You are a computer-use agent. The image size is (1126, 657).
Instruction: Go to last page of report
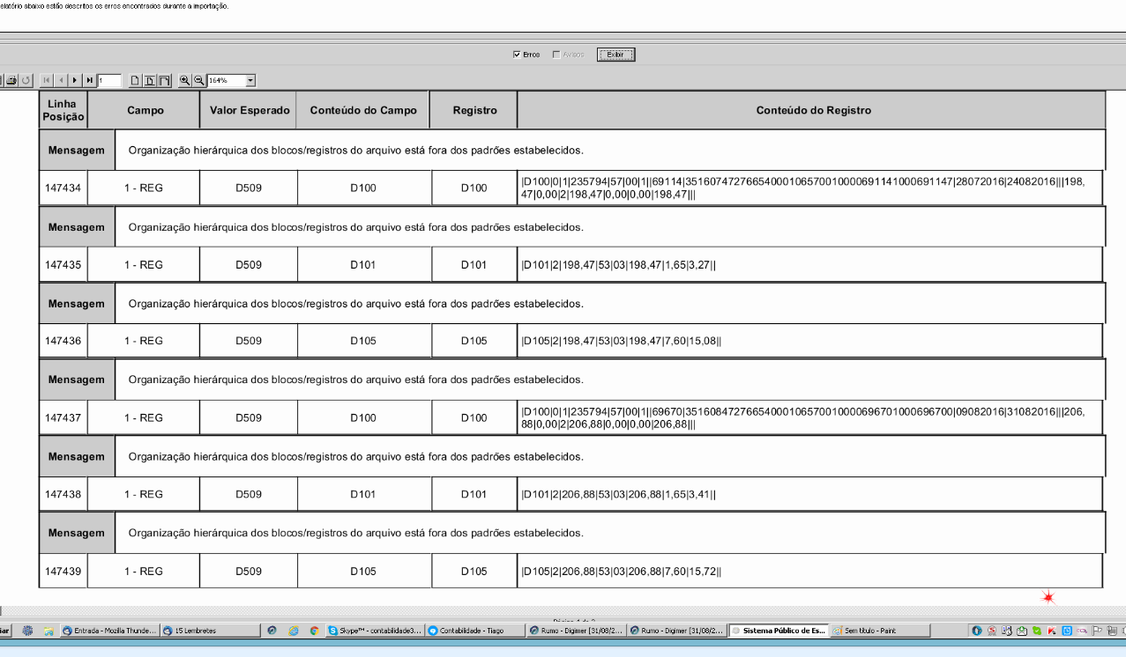click(89, 80)
